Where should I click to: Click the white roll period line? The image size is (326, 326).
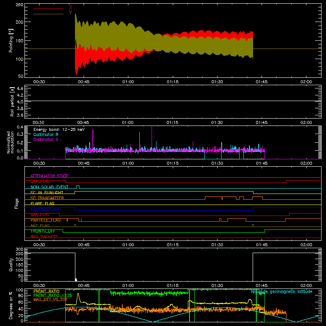click(x=173, y=101)
